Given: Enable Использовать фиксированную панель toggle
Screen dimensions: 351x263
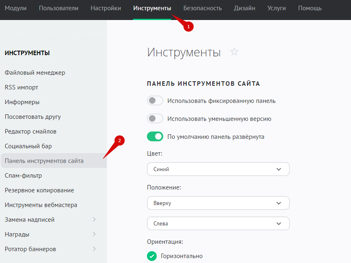Looking at the screenshot, I should [x=155, y=101].
